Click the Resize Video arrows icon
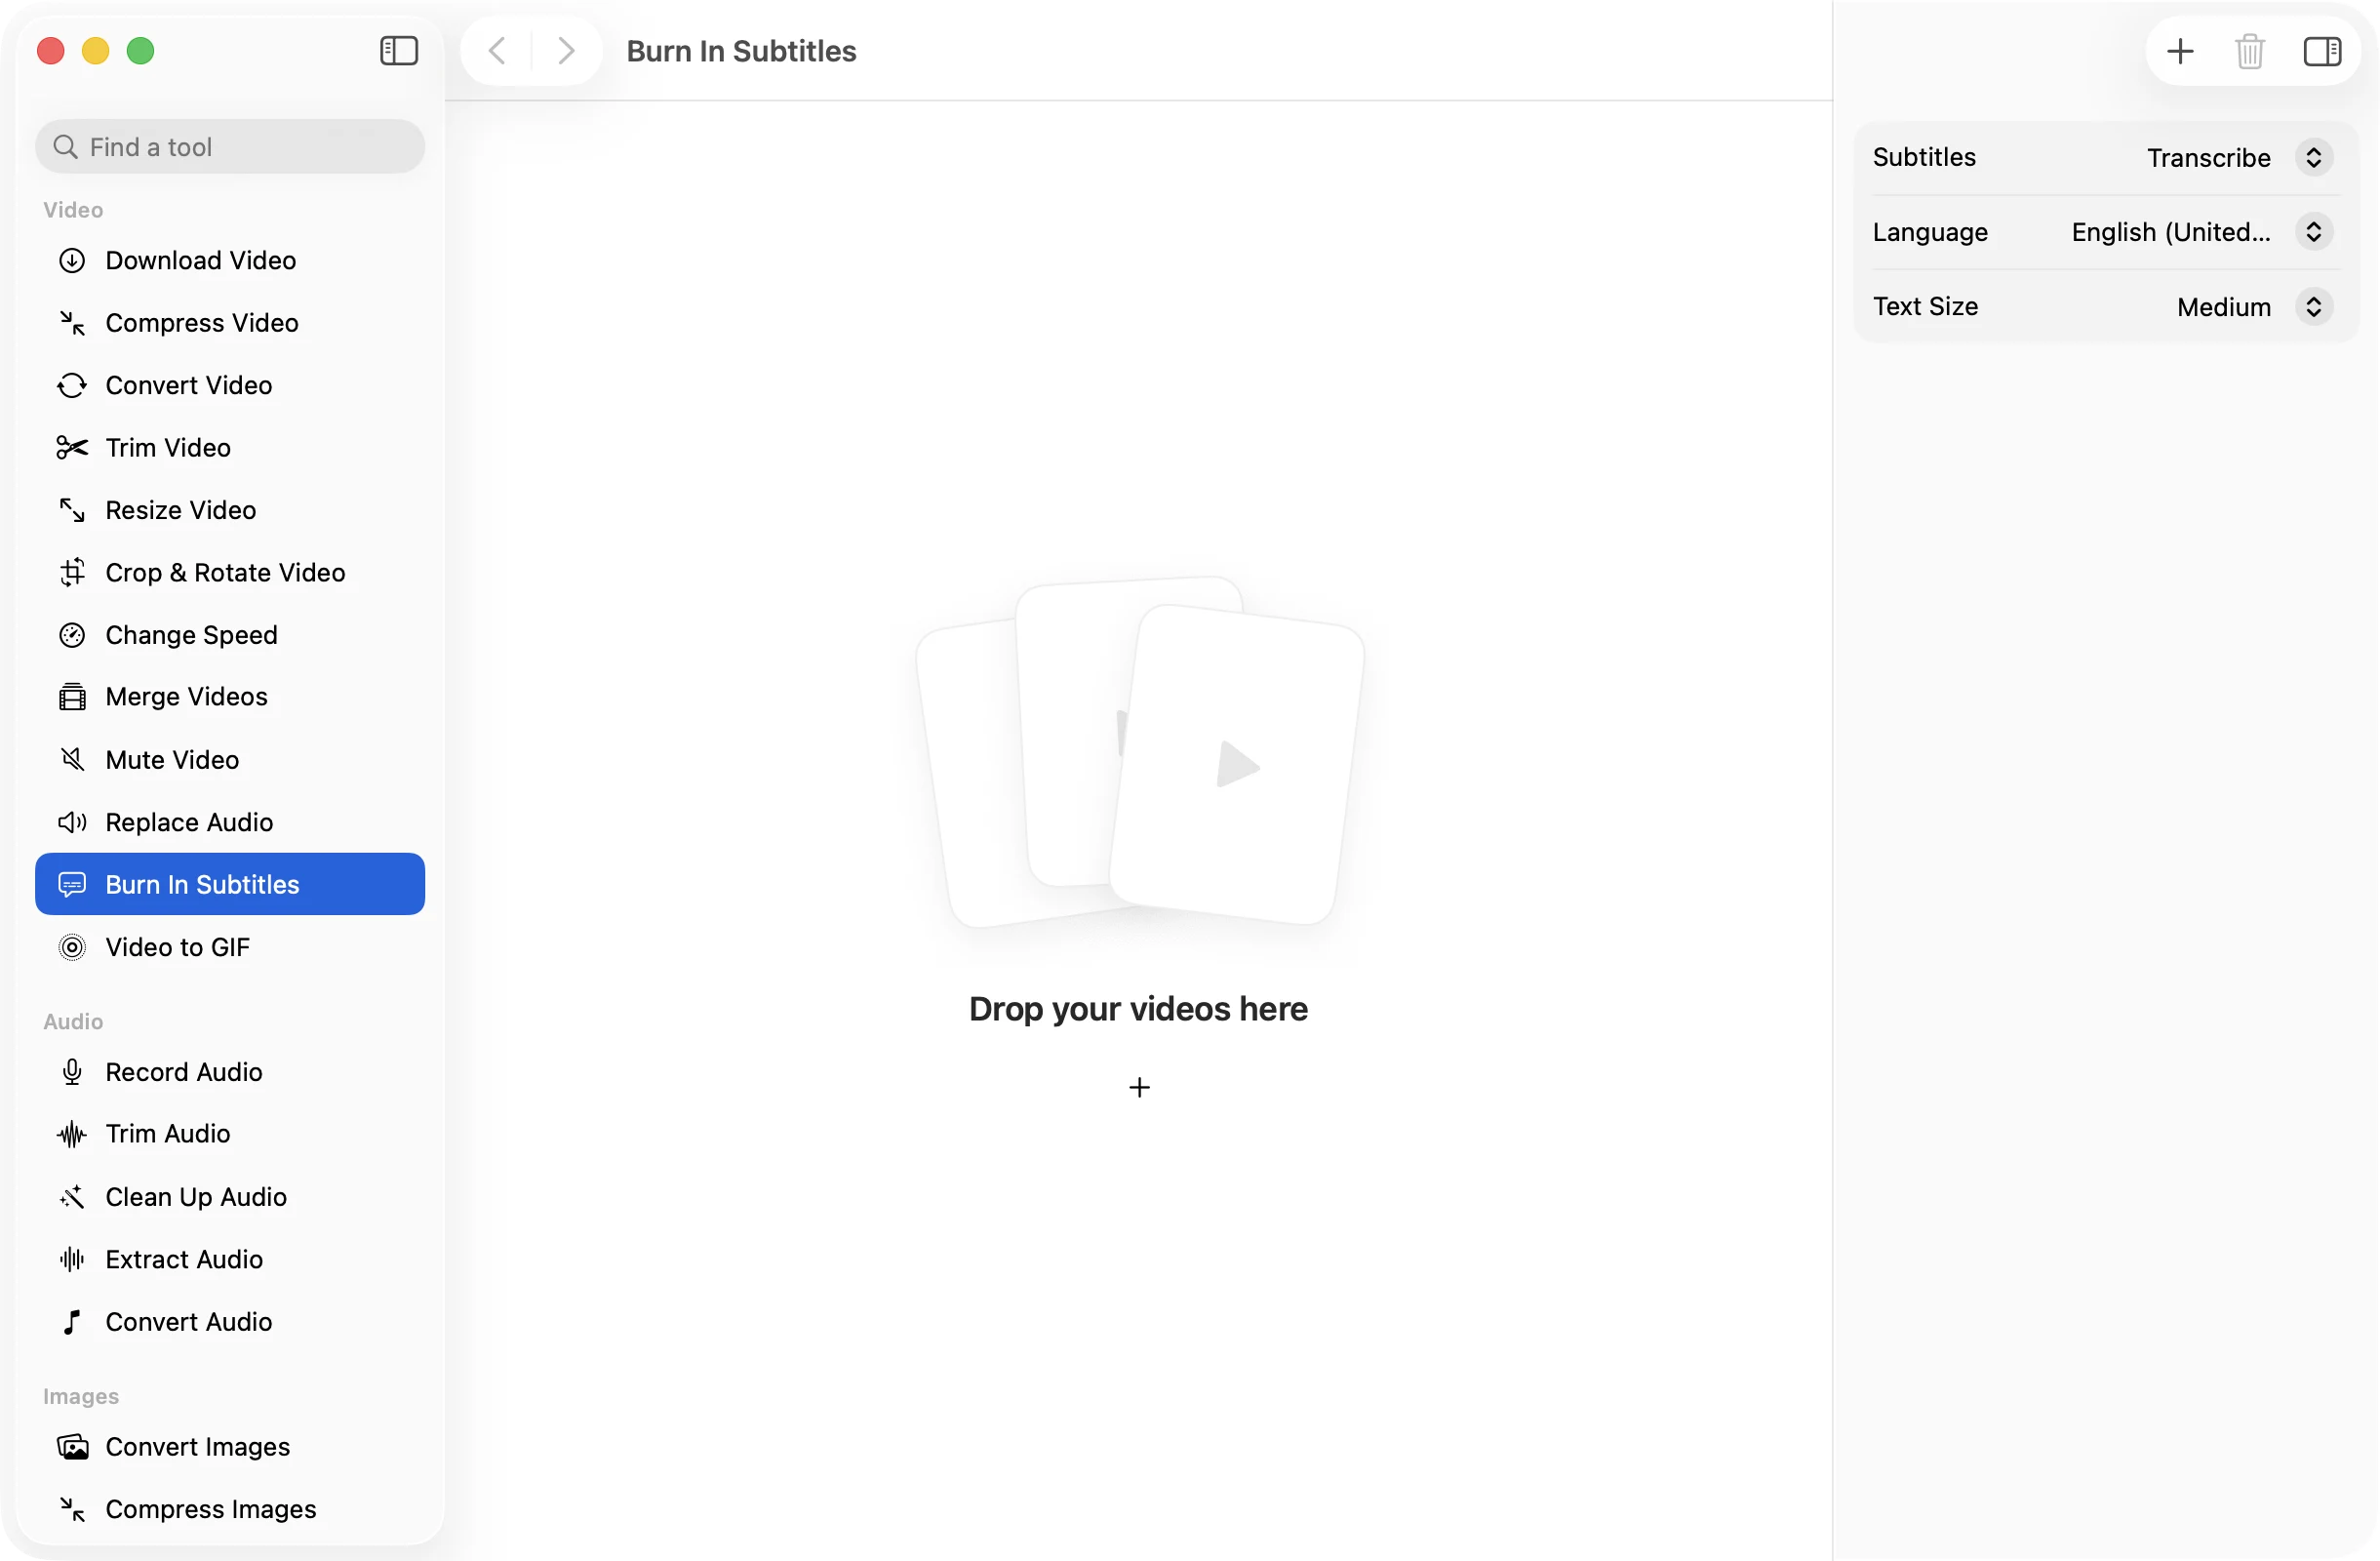2380x1561 pixels. click(72, 510)
